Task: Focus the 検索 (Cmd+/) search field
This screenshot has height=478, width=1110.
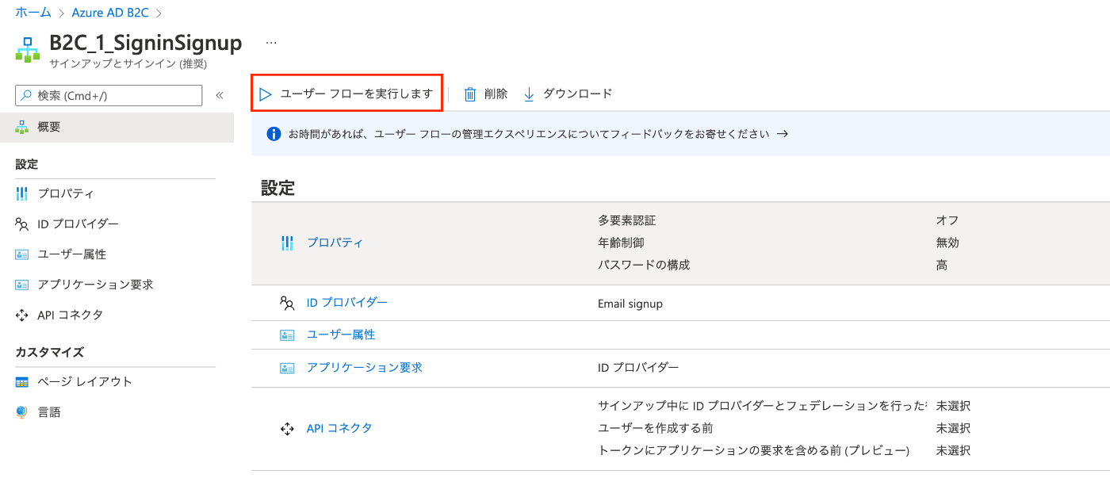Action: click(109, 96)
